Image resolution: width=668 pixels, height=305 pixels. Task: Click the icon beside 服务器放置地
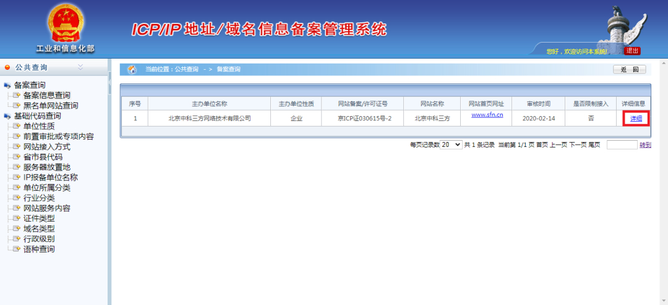pos(17,167)
